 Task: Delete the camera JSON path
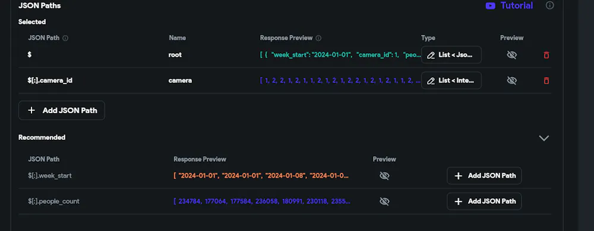pos(546,81)
